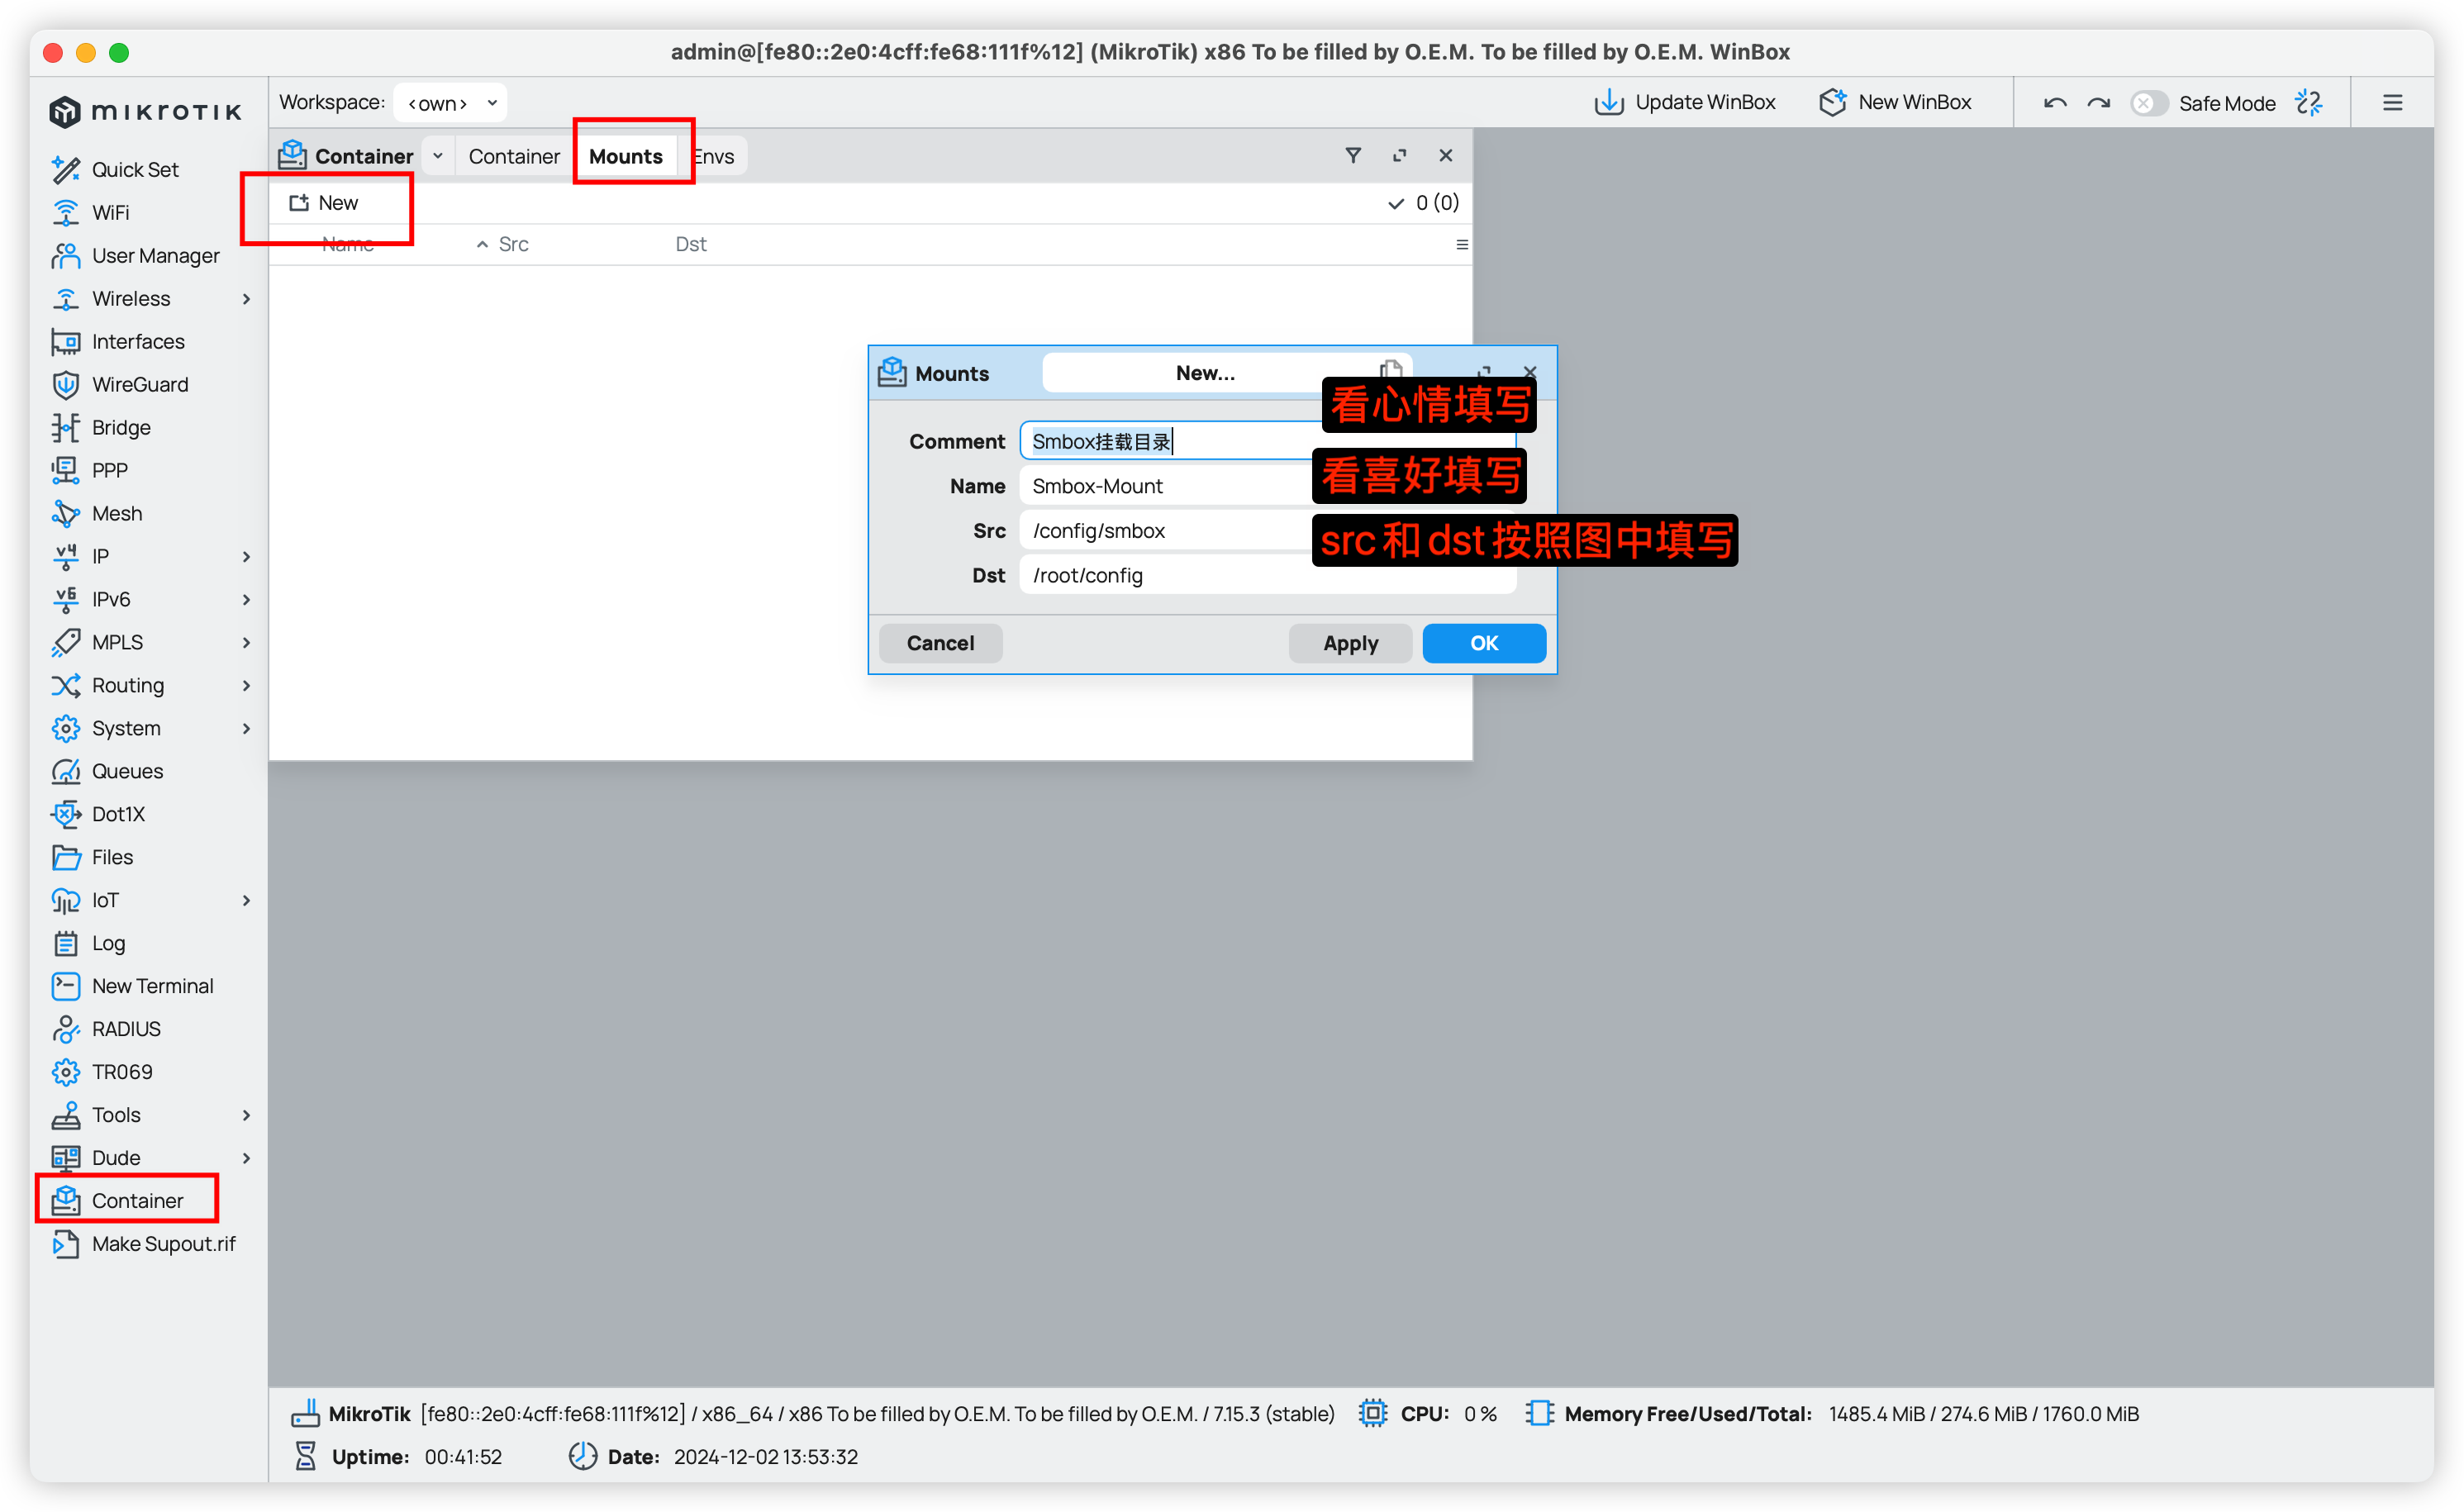The image size is (2464, 1512).
Task: Launch a New Terminal
Action: [x=152, y=986]
